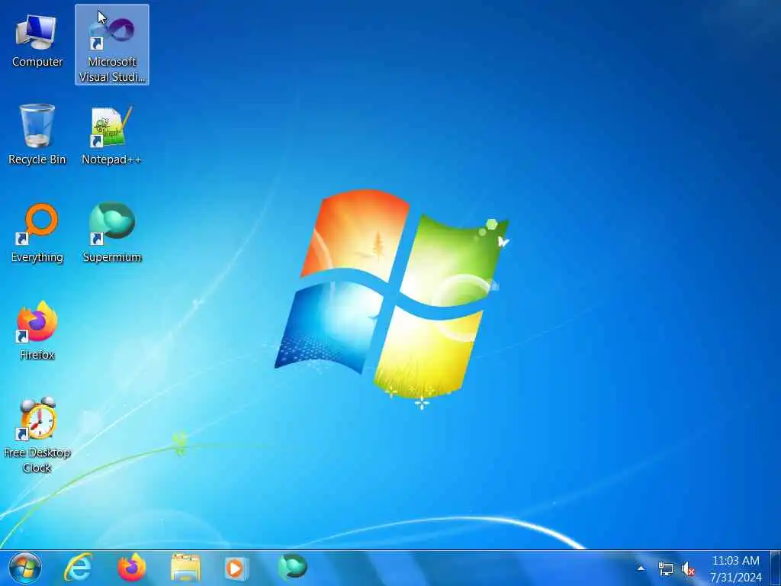Select the Supermium desktop shortcut
The width and height of the screenshot is (781, 586).
tap(112, 233)
